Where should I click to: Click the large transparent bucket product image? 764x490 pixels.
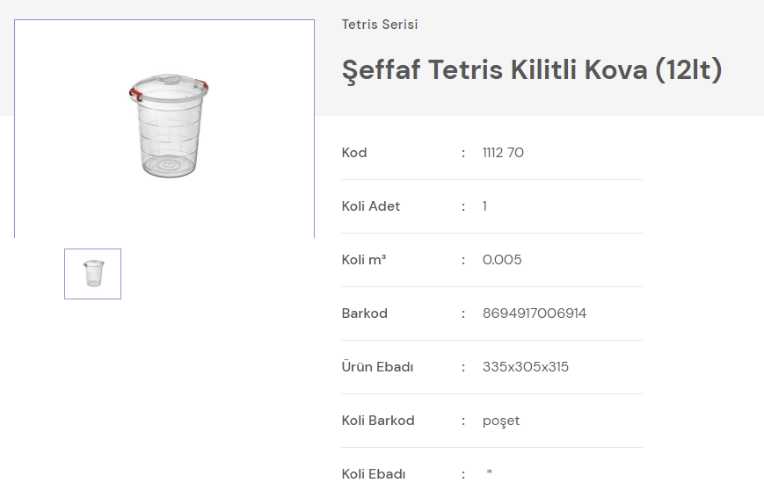click(169, 130)
